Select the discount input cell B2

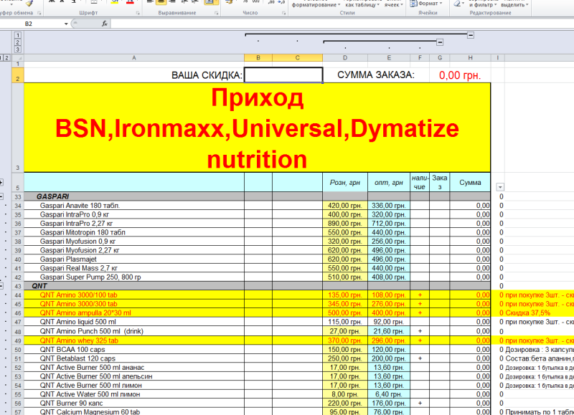tap(283, 75)
